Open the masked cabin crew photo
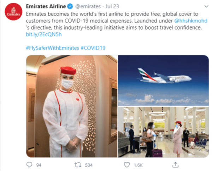This screenshot has height=171, width=212. point(72,106)
